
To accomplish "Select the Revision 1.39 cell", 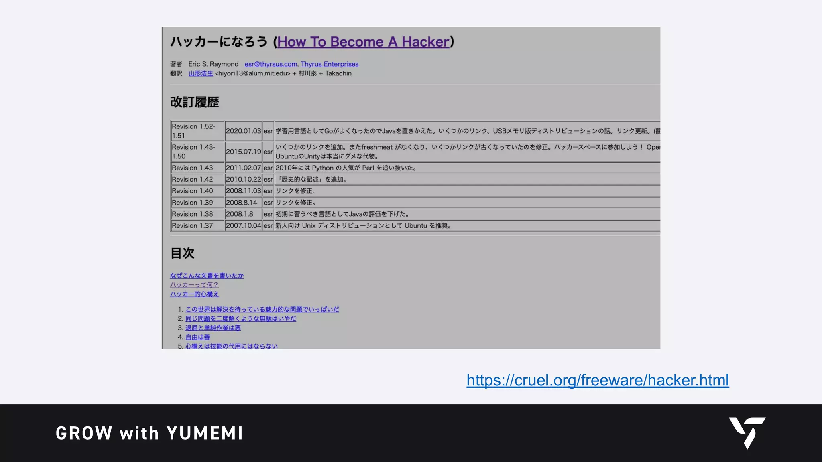I will point(197,203).
